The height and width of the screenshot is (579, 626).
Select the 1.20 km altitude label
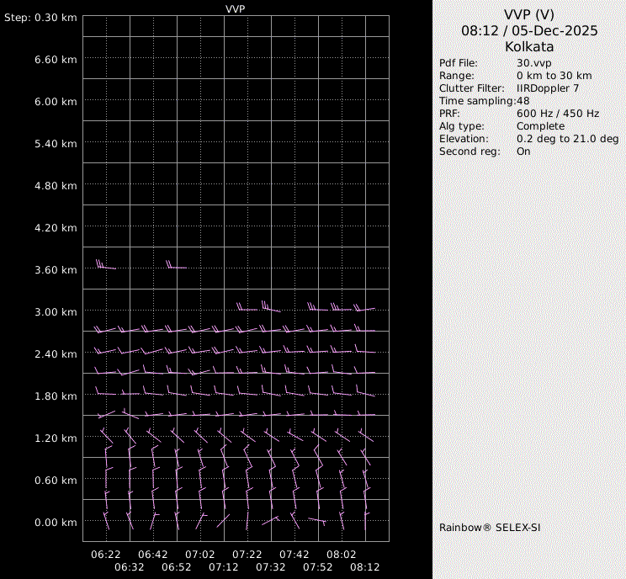point(56,438)
